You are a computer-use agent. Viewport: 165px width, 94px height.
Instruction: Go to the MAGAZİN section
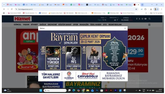84,24
